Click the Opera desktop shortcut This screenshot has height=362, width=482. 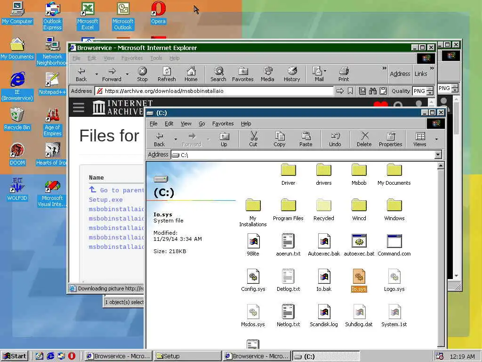point(158,13)
